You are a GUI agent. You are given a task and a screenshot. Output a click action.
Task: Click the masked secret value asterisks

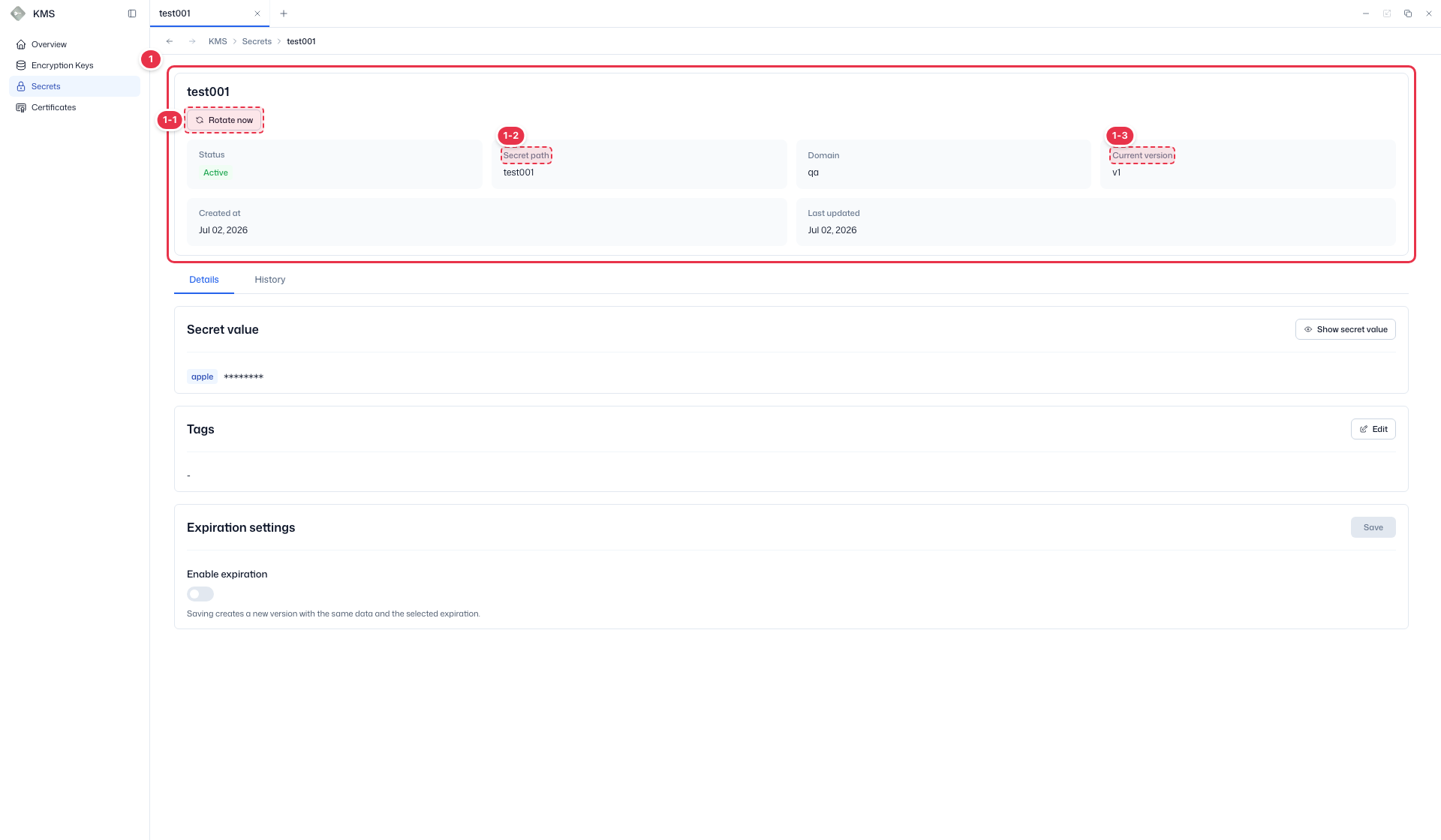coord(244,376)
